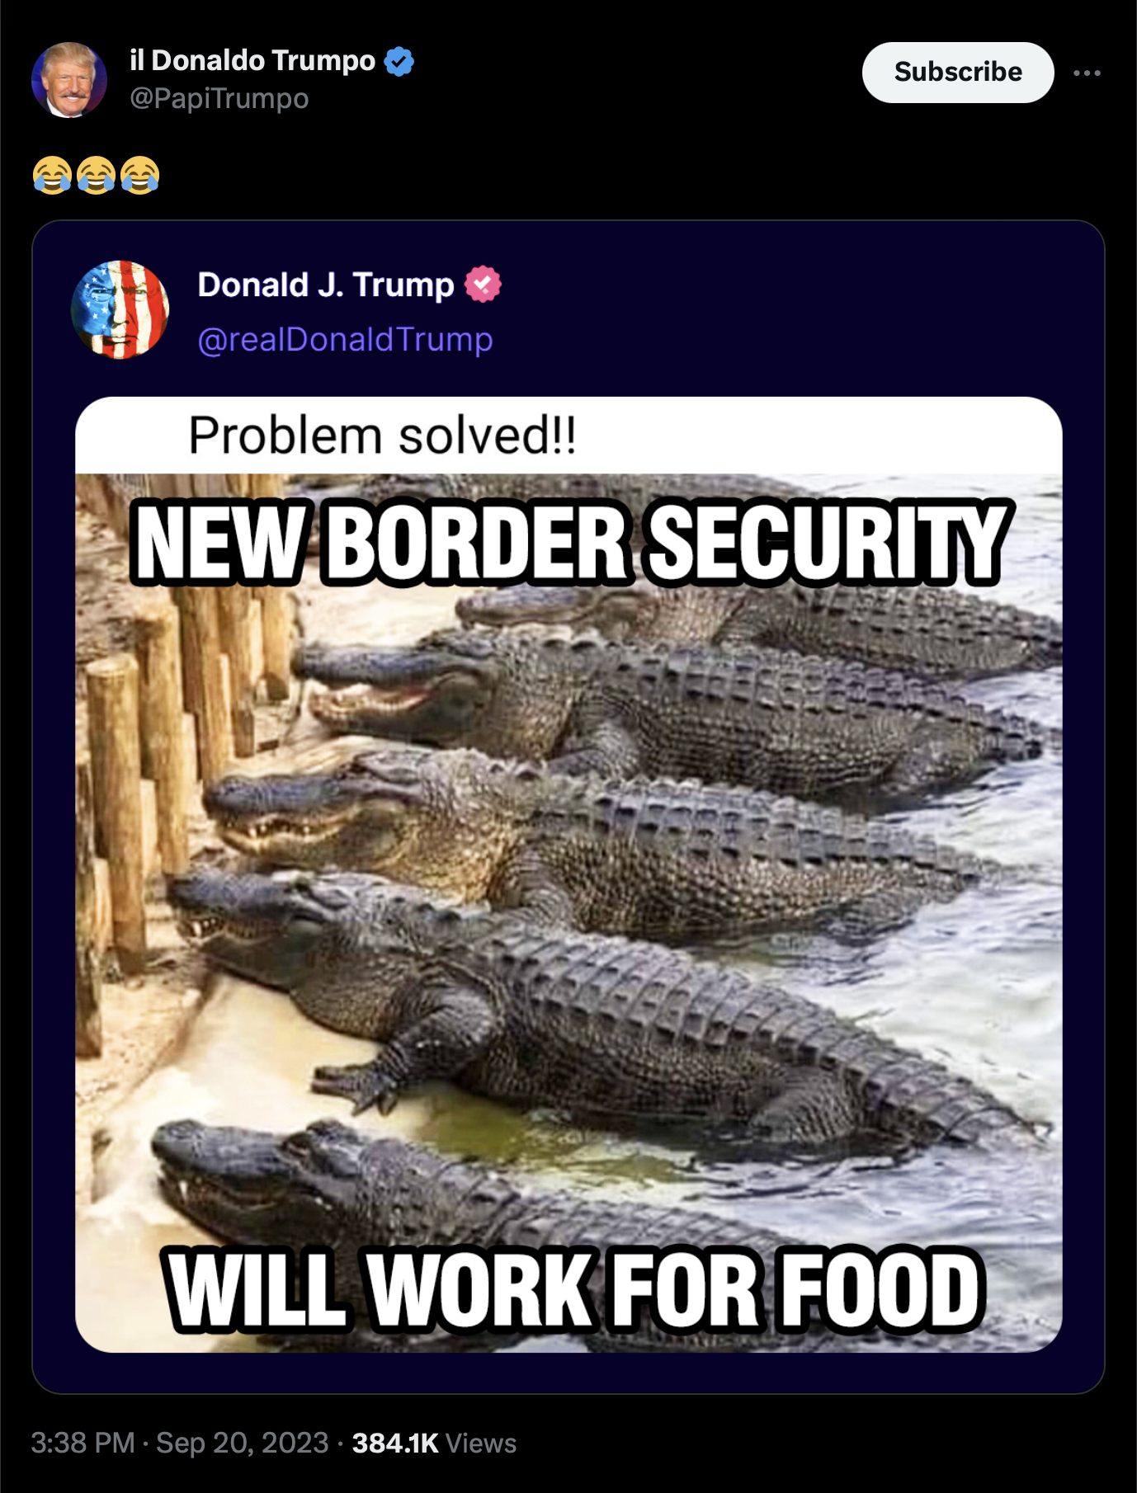Click the il Donaldo Trumpo display name

[x=252, y=60]
